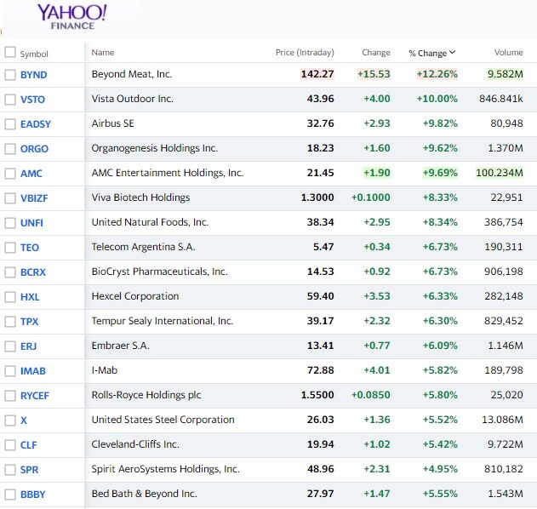Click the name Bed Bath & Beyond Inc.
Image resolution: width=537 pixels, height=509 pixels.
coord(144,493)
